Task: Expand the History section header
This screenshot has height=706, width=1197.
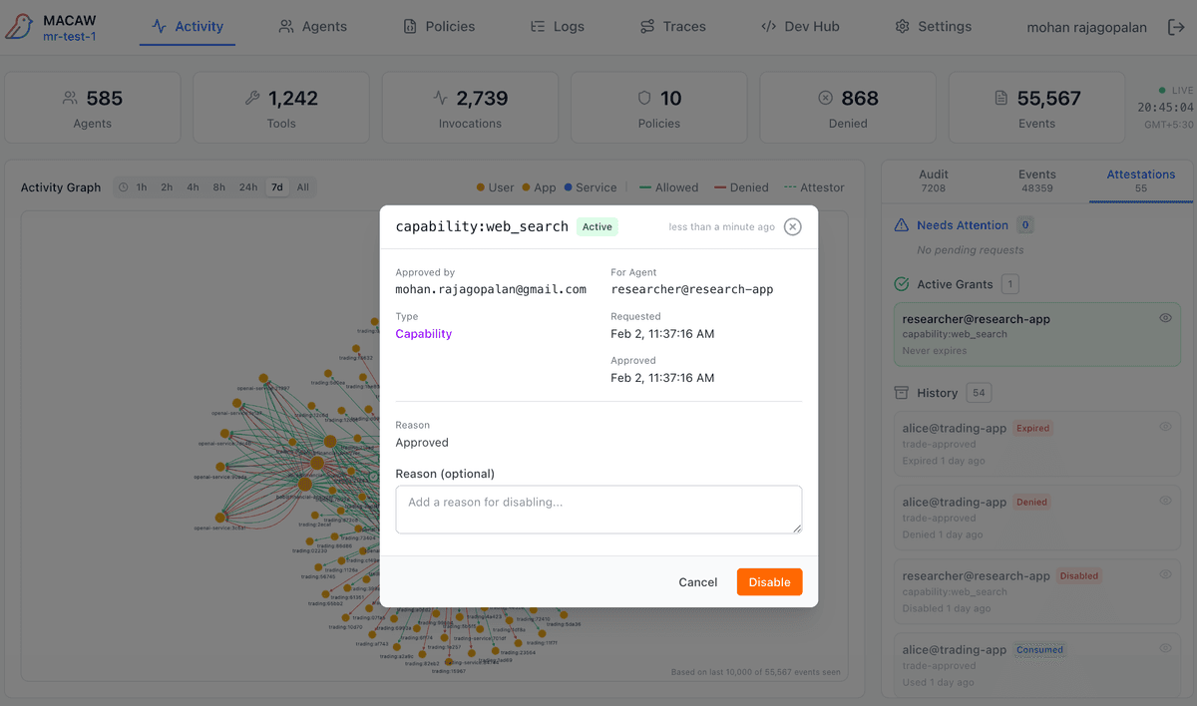Action: pyautogui.click(x=937, y=393)
